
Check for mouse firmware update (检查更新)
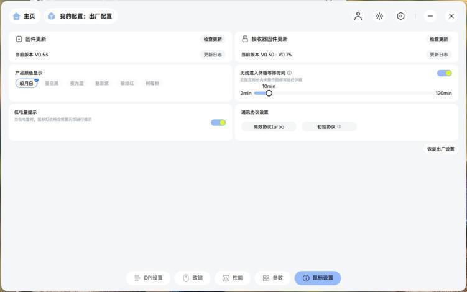[213, 39]
